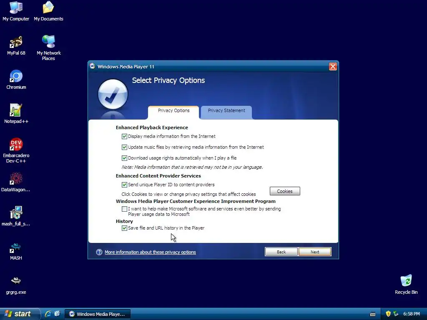The image size is (427, 320).
Task: Uncheck Save file and URL history
Action: (124, 228)
